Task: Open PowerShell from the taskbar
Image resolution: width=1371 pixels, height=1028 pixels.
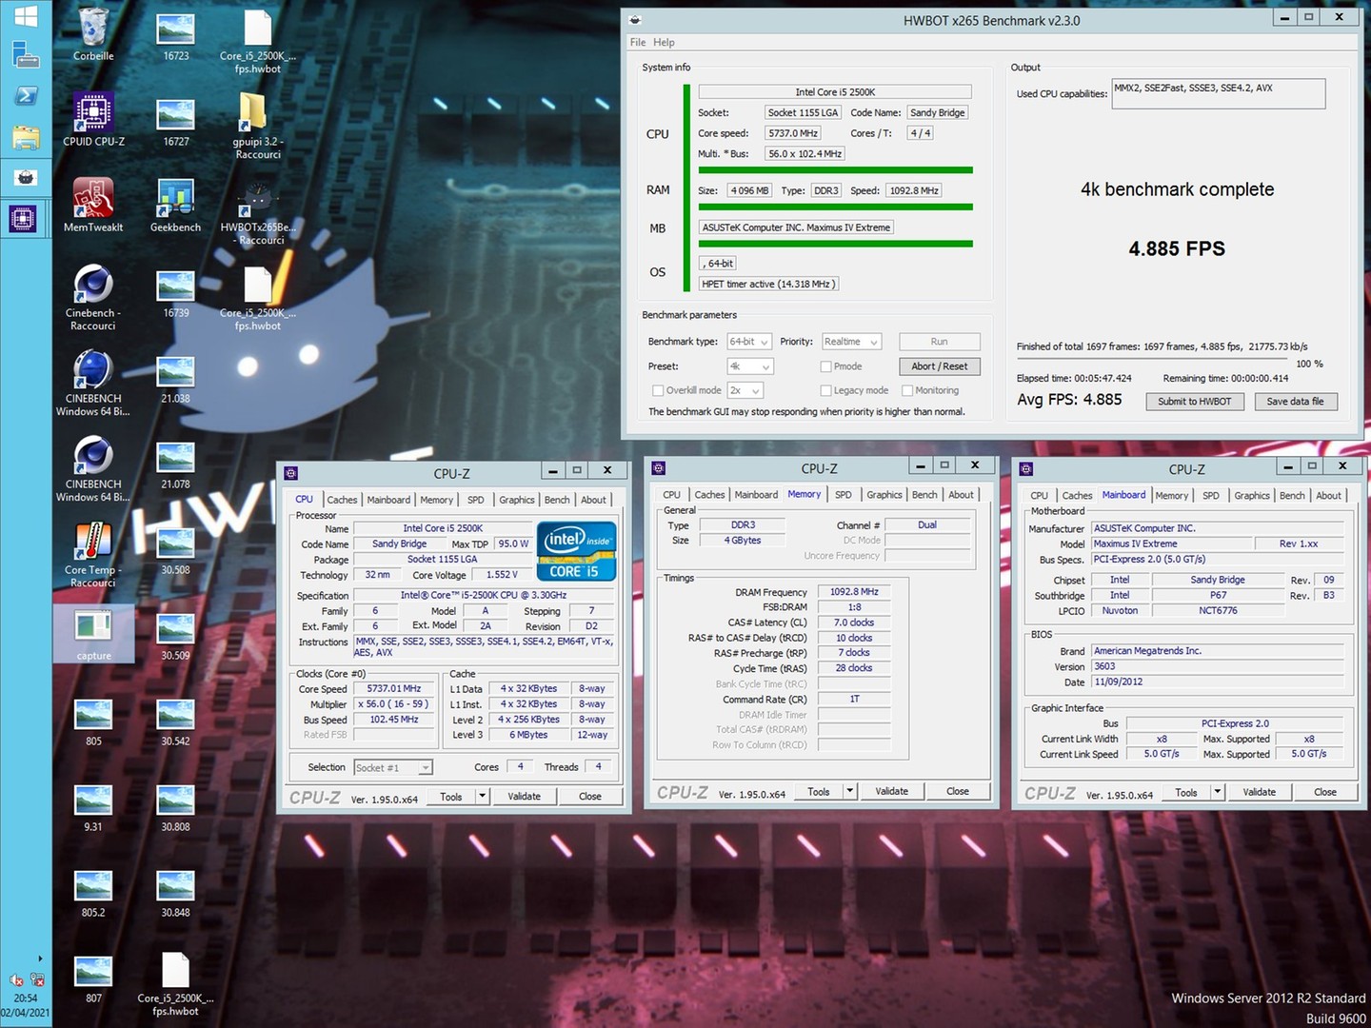Action: (26, 96)
